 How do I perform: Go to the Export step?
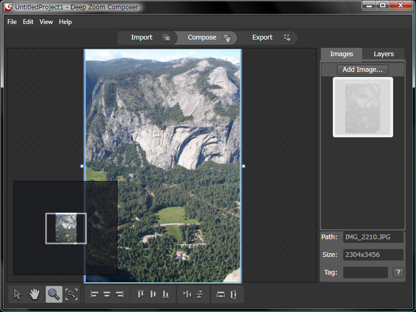[x=263, y=37]
